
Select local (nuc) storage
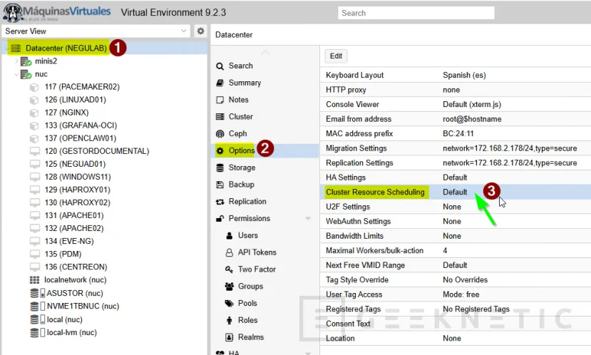64,319
